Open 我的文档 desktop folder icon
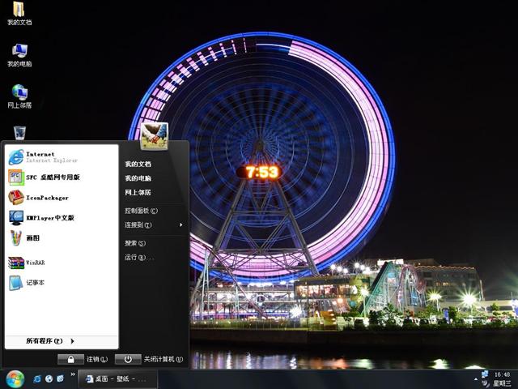The height and width of the screenshot is (389, 518). tap(19, 14)
